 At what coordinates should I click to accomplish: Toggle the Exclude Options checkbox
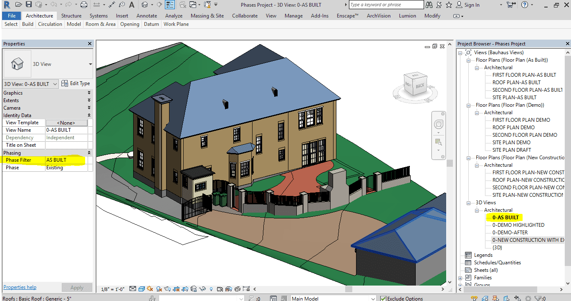point(383,298)
